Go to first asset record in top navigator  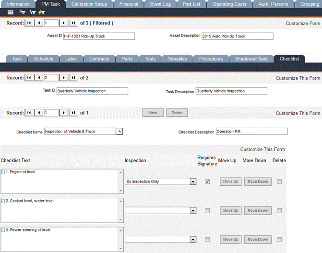tap(29, 23)
